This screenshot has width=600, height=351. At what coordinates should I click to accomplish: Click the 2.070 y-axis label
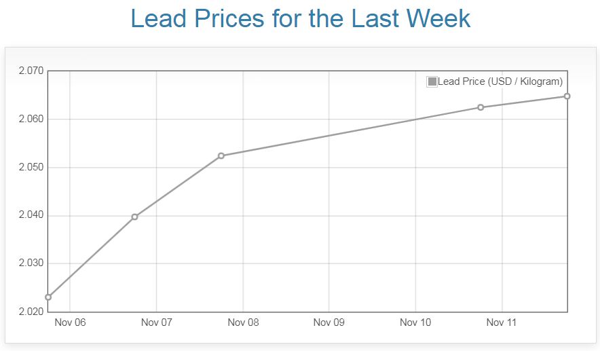31,71
